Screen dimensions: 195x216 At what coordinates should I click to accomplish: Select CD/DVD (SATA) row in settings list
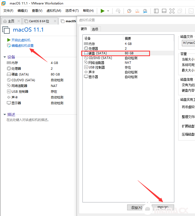tap(128, 58)
